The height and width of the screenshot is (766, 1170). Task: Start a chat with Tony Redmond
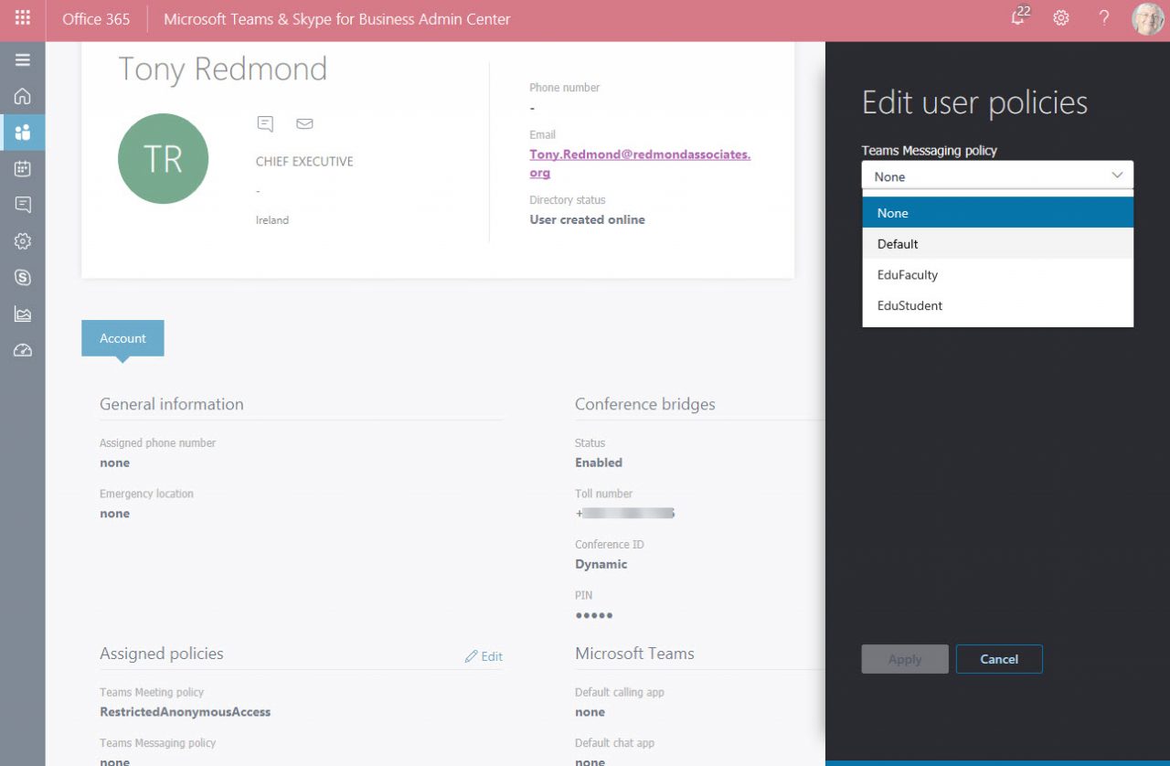(265, 123)
